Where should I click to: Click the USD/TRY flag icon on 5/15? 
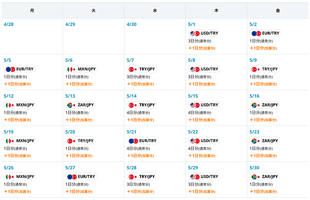coord(195,105)
